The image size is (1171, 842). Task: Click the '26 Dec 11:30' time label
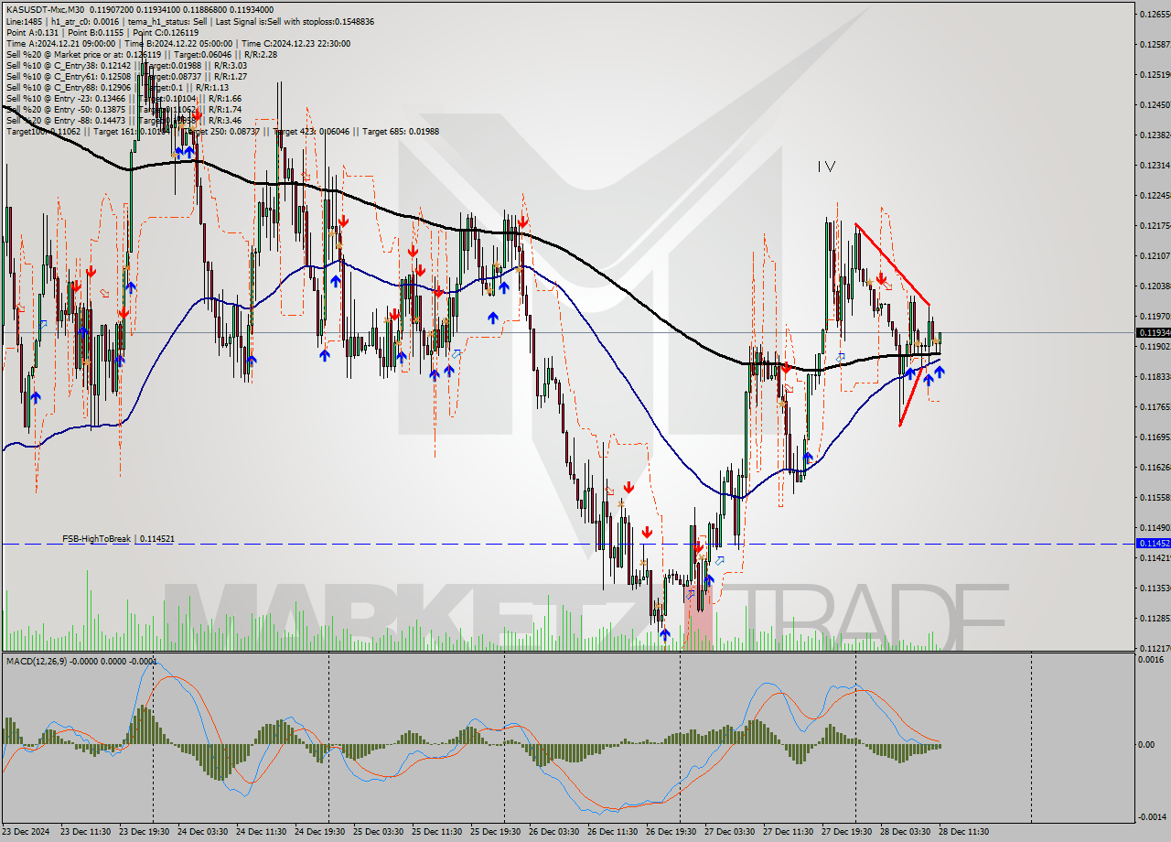pos(613,832)
